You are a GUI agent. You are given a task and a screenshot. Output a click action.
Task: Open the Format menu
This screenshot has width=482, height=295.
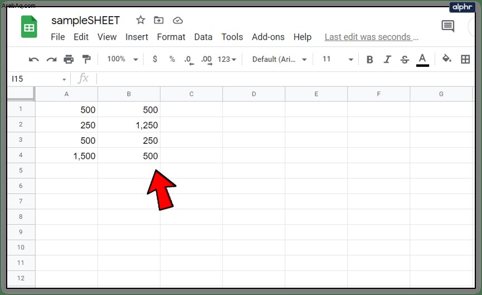click(171, 37)
